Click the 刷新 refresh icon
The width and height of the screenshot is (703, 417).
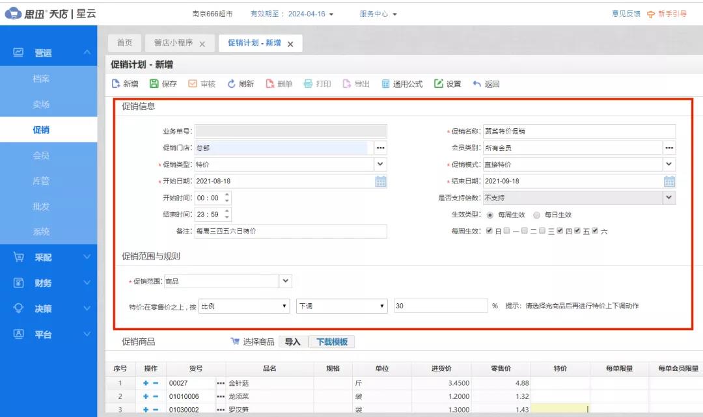point(231,83)
